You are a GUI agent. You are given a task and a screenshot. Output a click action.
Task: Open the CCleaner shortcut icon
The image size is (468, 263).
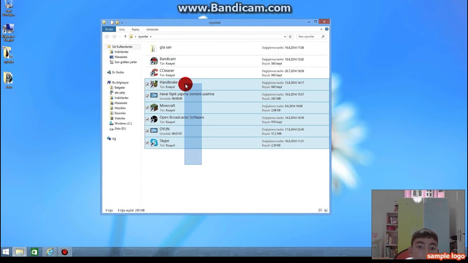coord(154,73)
